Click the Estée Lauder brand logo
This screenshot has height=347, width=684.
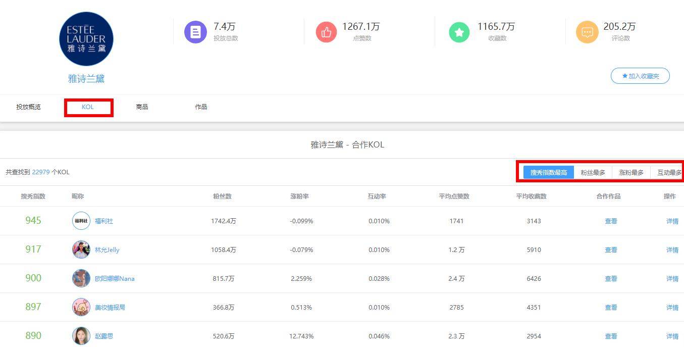[86, 39]
